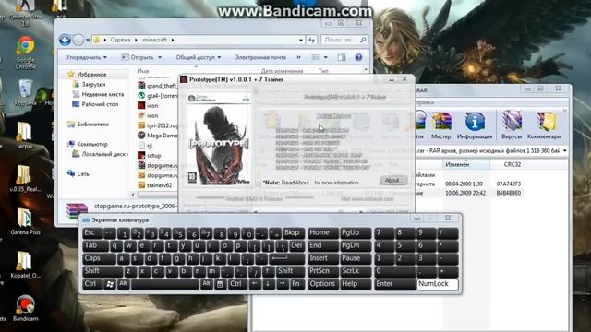
Task: Tap the context menu key on screen keyboard
Action: coord(220,284)
